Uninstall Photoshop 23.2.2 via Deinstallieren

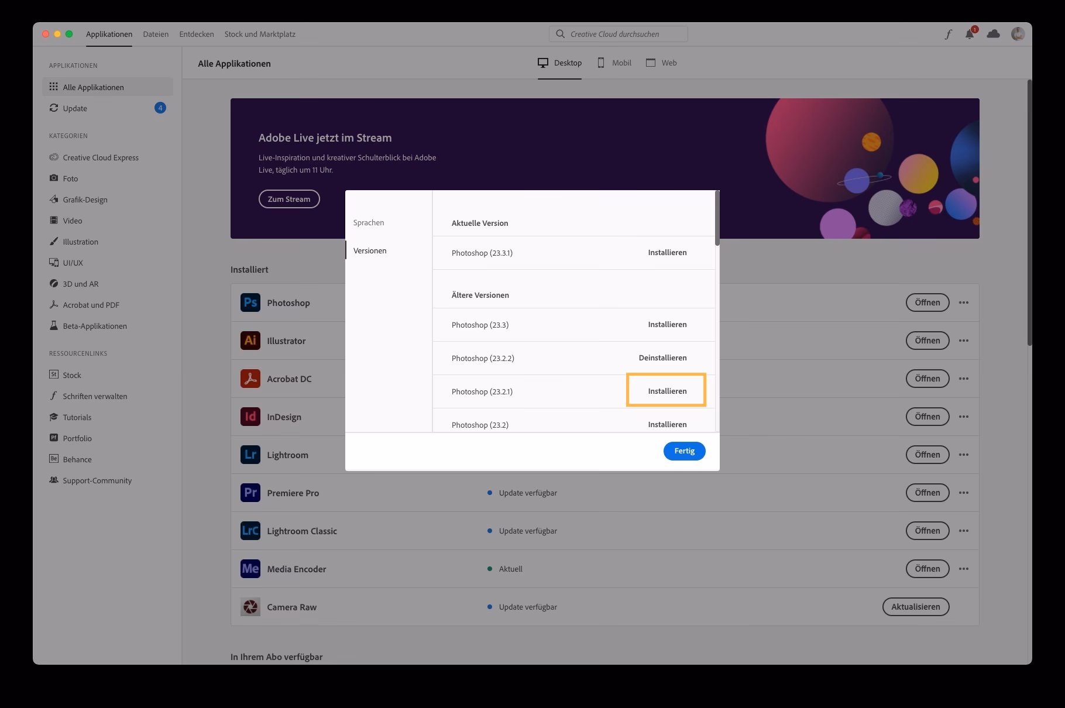(662, 358)
